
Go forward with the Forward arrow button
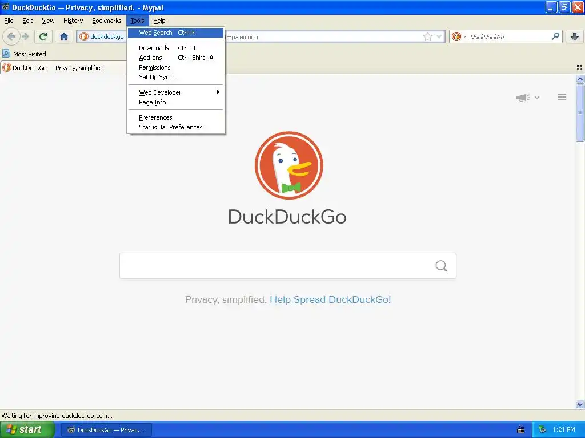point(25,36)
